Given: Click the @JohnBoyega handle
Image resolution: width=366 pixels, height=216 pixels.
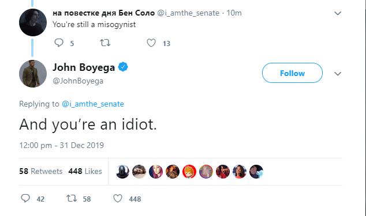Looking at the screenshot, I should click(78, 81).
